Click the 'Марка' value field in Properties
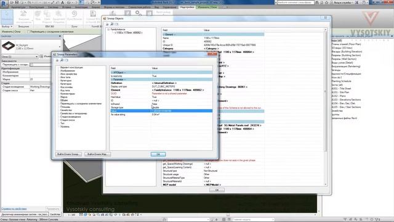The image size is (394, 222). point(40,80)
